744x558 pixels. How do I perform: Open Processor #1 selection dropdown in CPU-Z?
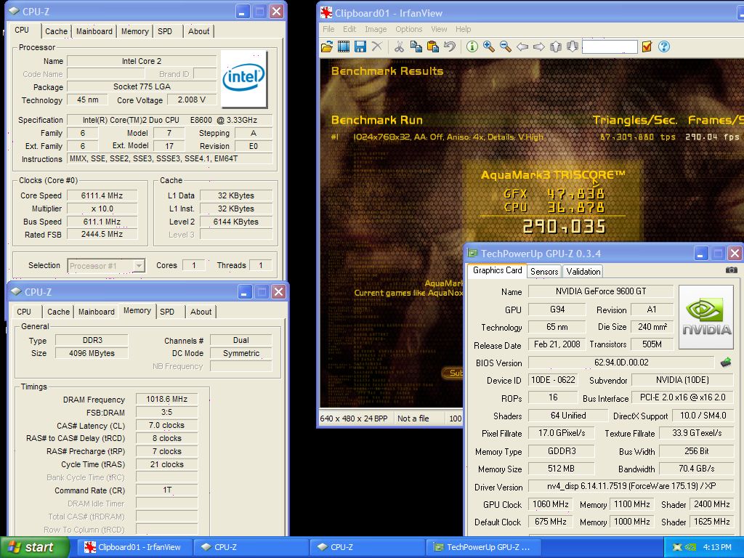pos(106,266)
